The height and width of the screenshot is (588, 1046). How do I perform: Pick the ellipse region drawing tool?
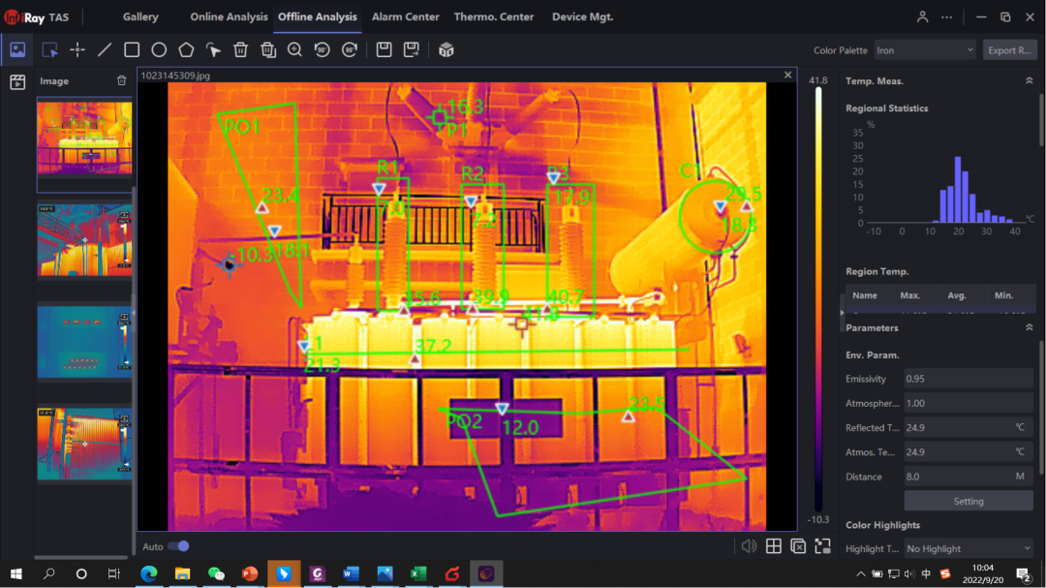click(x=159, y=49)
